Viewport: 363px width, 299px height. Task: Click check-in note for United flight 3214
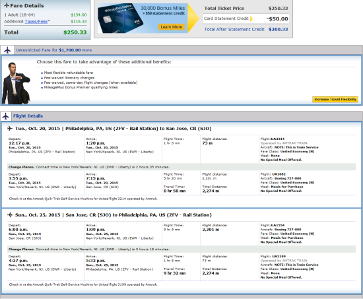point(83,199)
